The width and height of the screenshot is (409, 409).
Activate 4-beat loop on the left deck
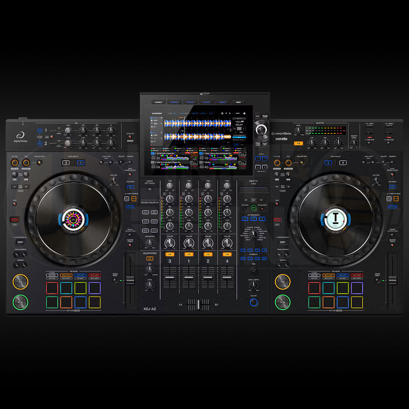pos(15,175)
